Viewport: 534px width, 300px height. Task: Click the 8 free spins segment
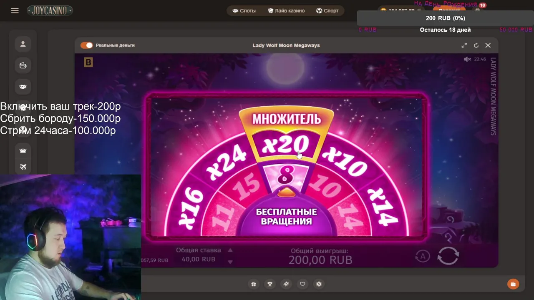286,175
